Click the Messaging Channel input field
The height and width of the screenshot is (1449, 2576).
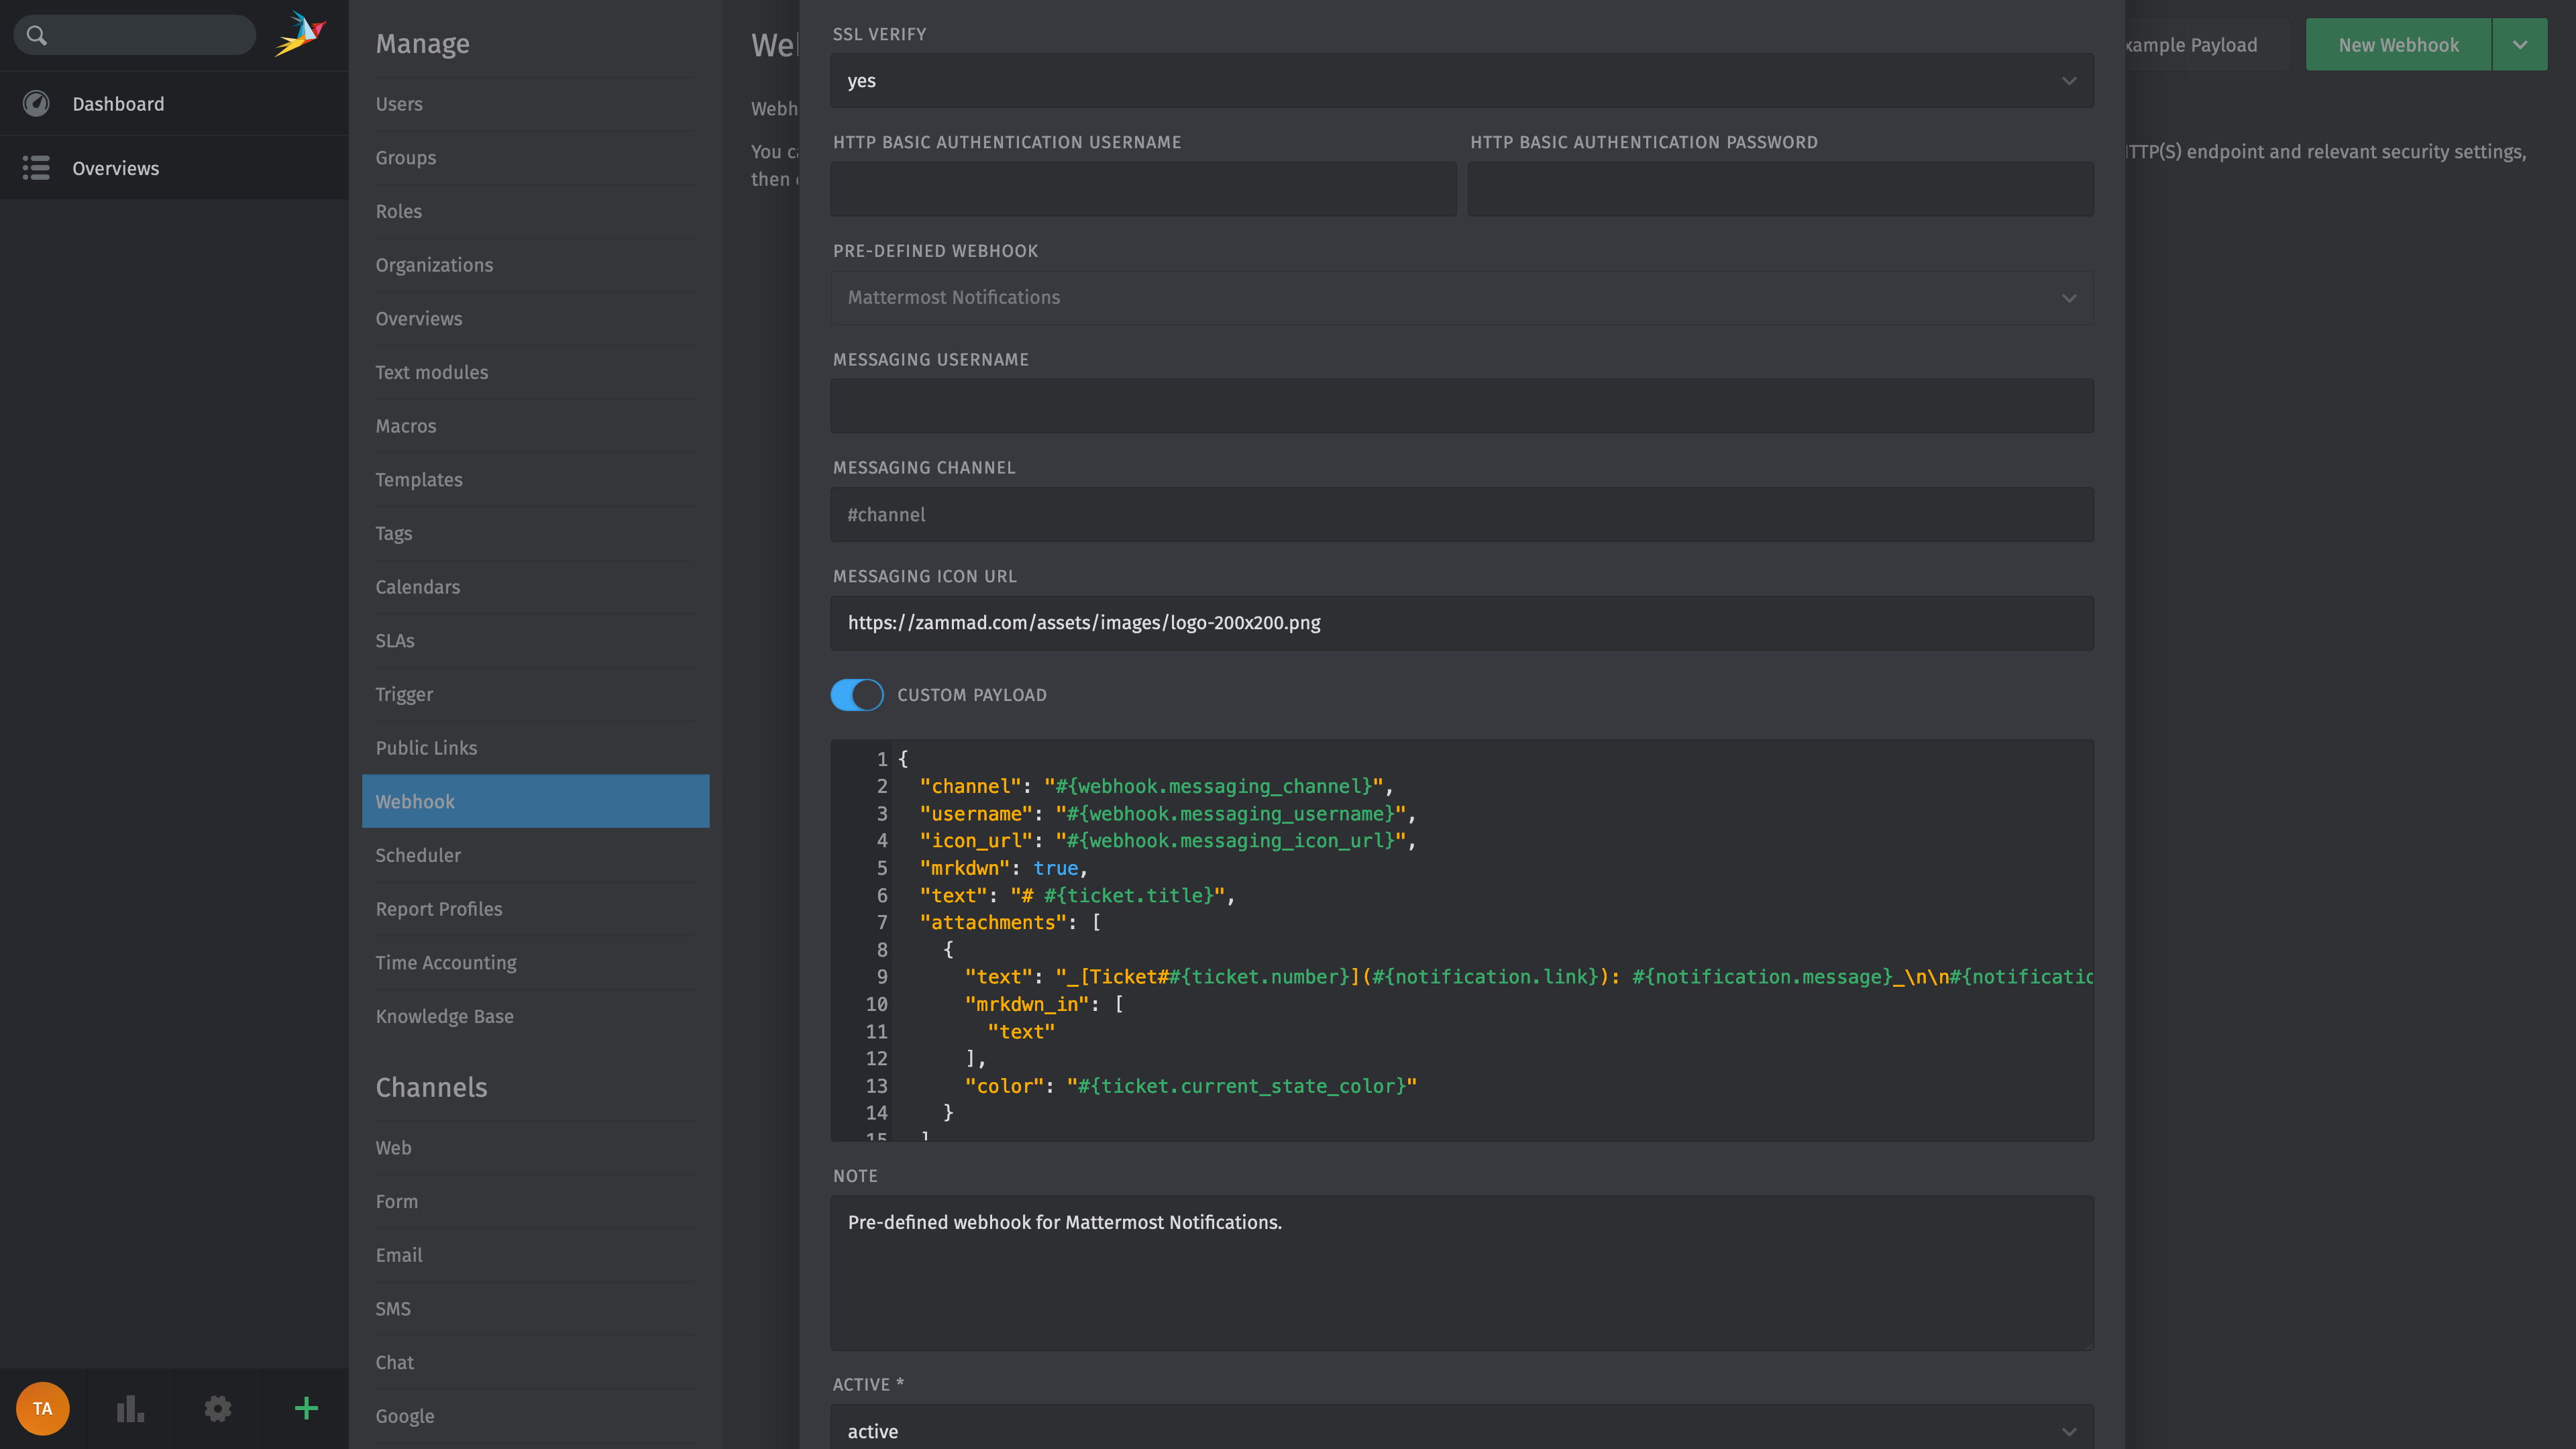pos(1460,514)
